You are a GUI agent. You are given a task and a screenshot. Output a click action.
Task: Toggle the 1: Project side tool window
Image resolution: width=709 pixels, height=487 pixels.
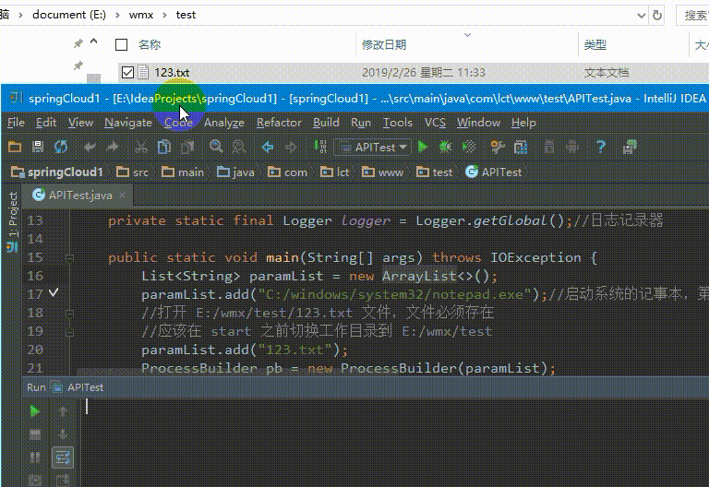click(x=13, y=220)
